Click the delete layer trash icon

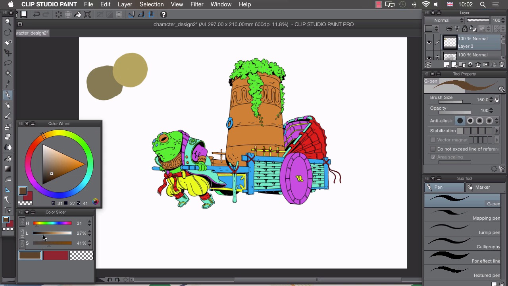click(502, 65)
